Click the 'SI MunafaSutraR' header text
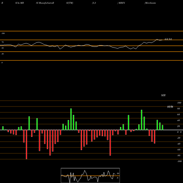 [x=45, y=3]
